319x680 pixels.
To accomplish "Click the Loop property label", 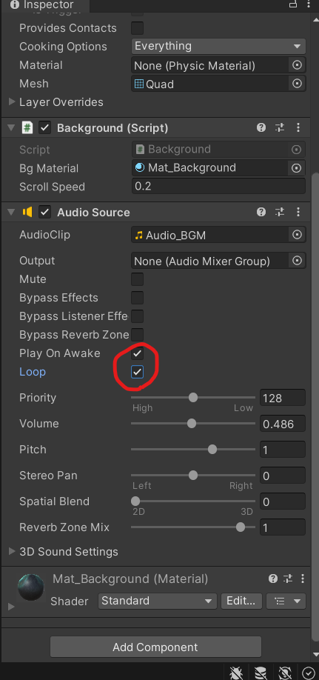I will click(x=33, y=372).
